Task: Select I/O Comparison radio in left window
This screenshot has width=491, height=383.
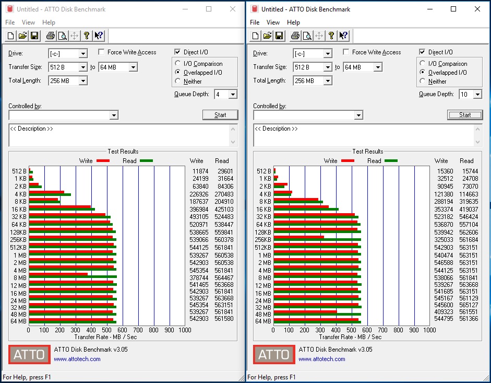Action: click(x=177, y=63)
